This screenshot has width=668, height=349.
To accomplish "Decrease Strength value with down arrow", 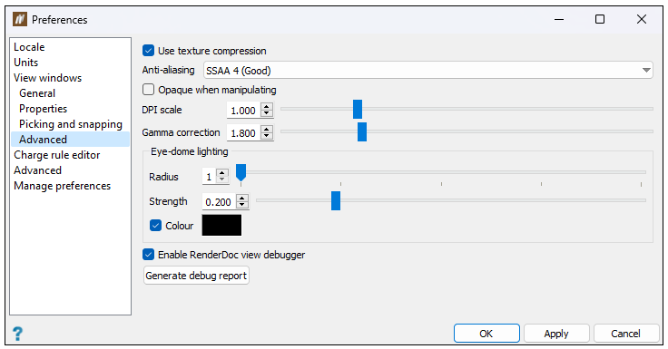I will pos(242,205).
